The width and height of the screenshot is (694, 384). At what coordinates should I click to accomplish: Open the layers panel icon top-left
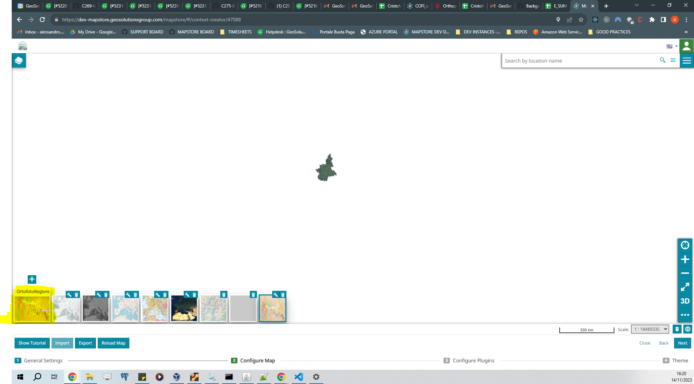18,60
